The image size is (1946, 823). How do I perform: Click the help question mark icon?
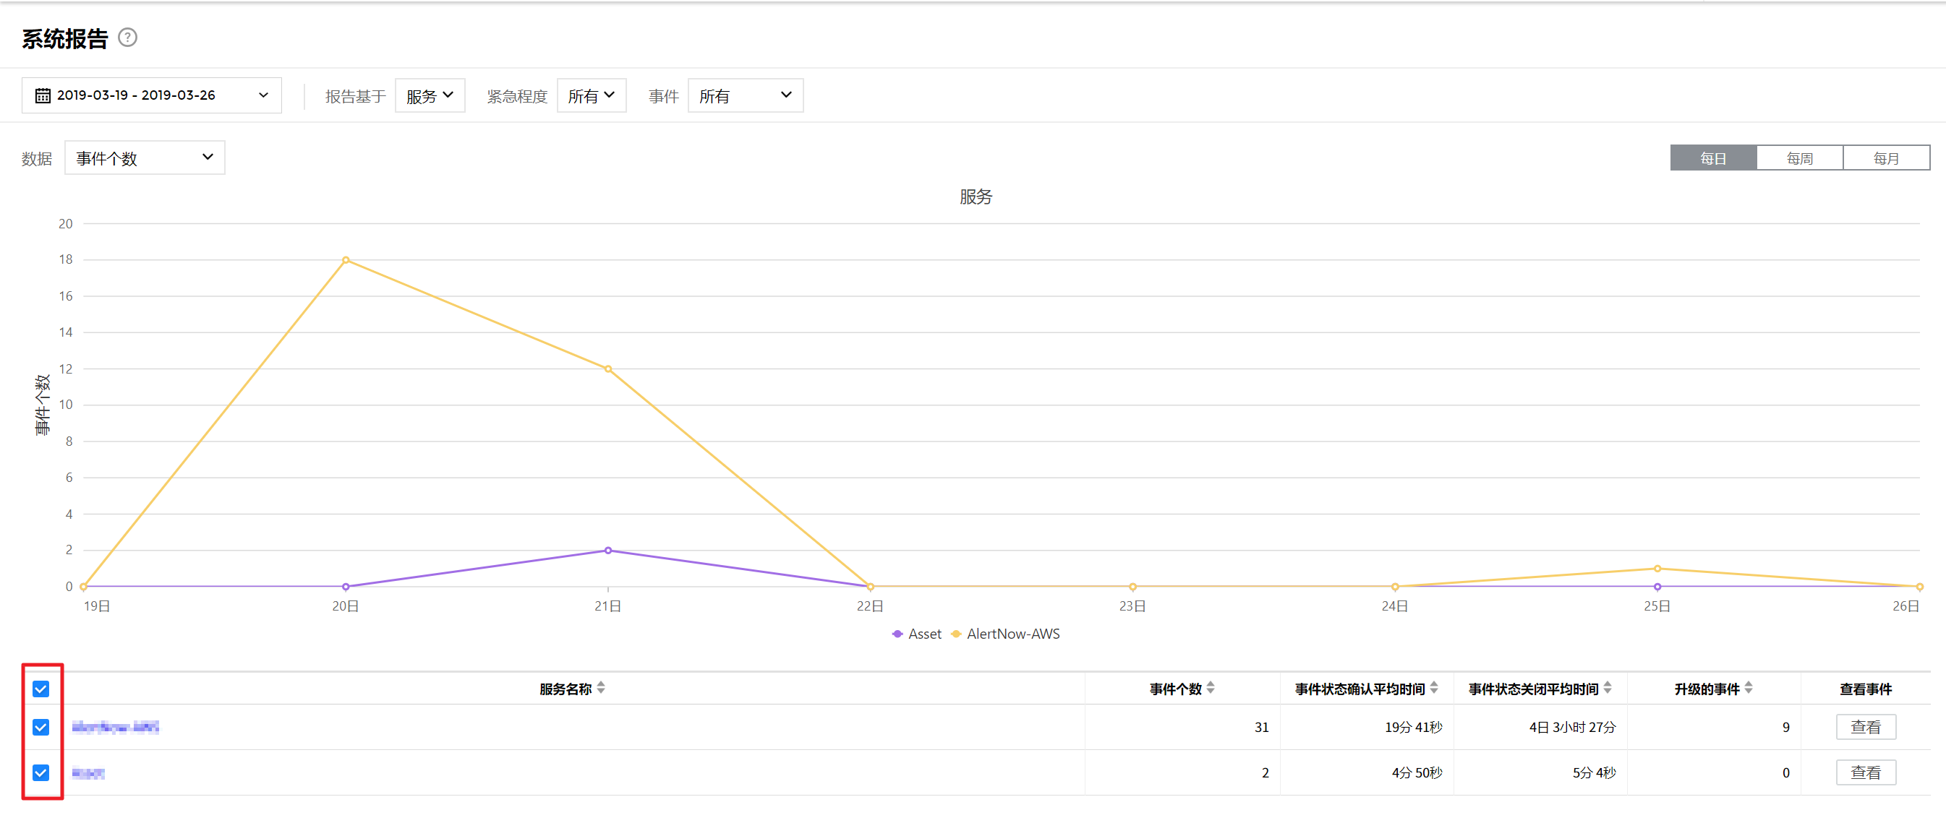[x=128, y=37]
